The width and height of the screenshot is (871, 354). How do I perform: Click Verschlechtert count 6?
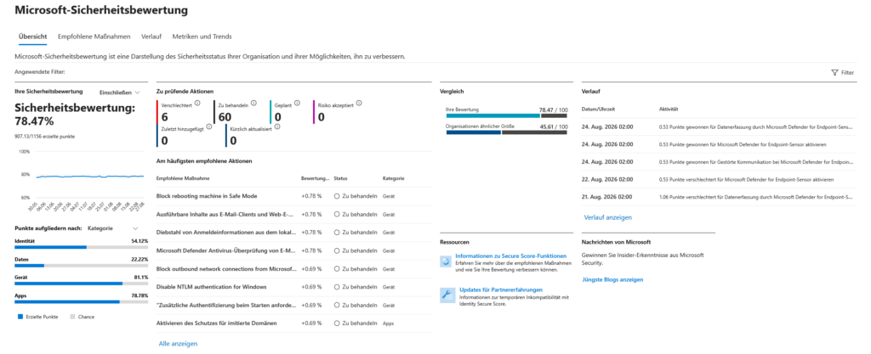[164, 117]
